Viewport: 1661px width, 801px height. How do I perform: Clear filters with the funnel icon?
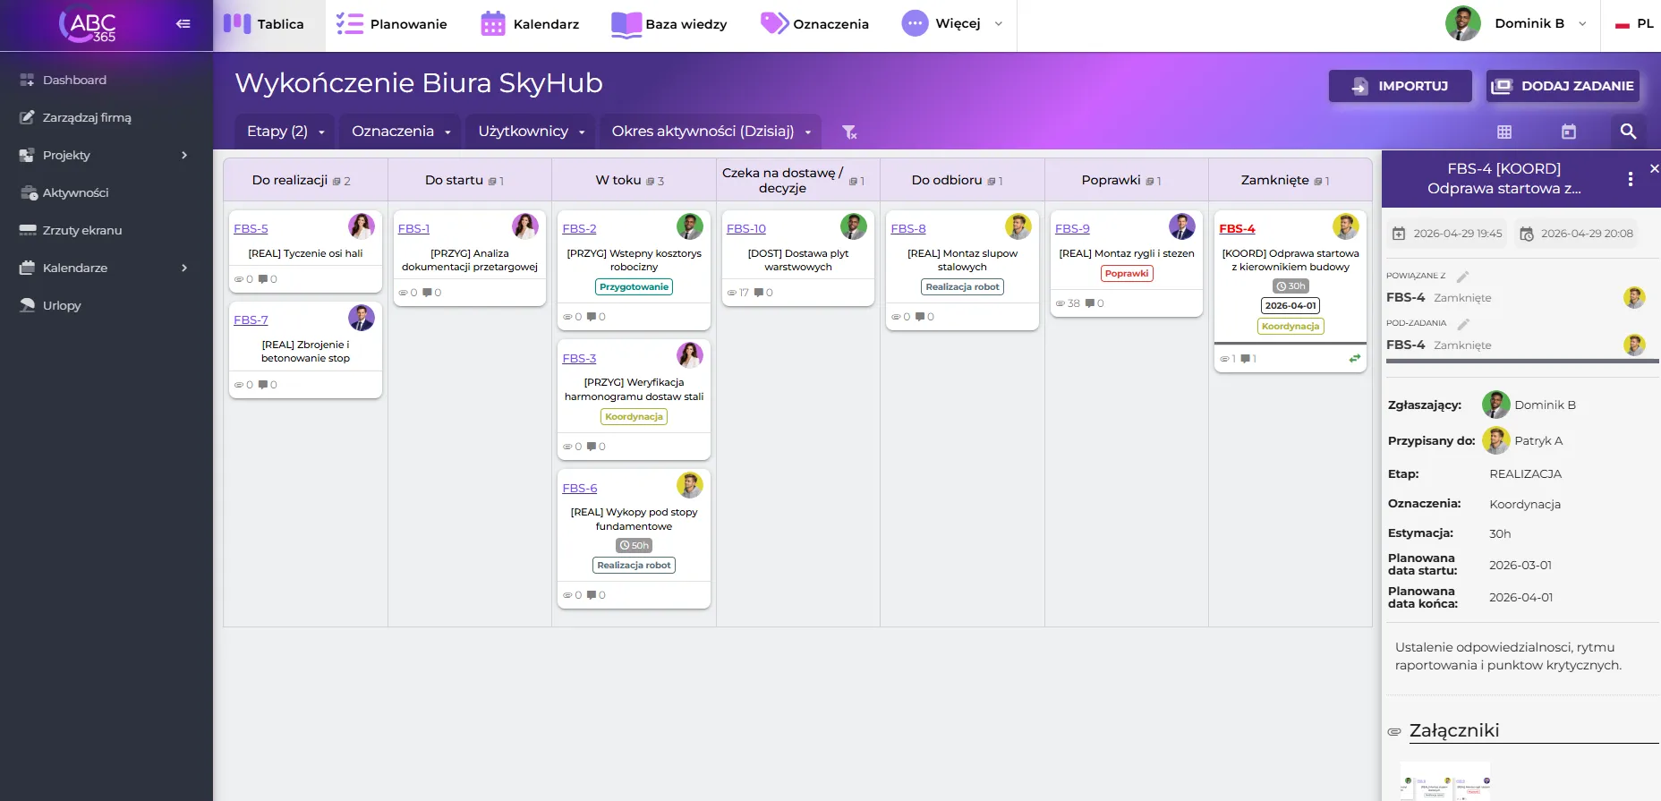(x=849, y=132)
